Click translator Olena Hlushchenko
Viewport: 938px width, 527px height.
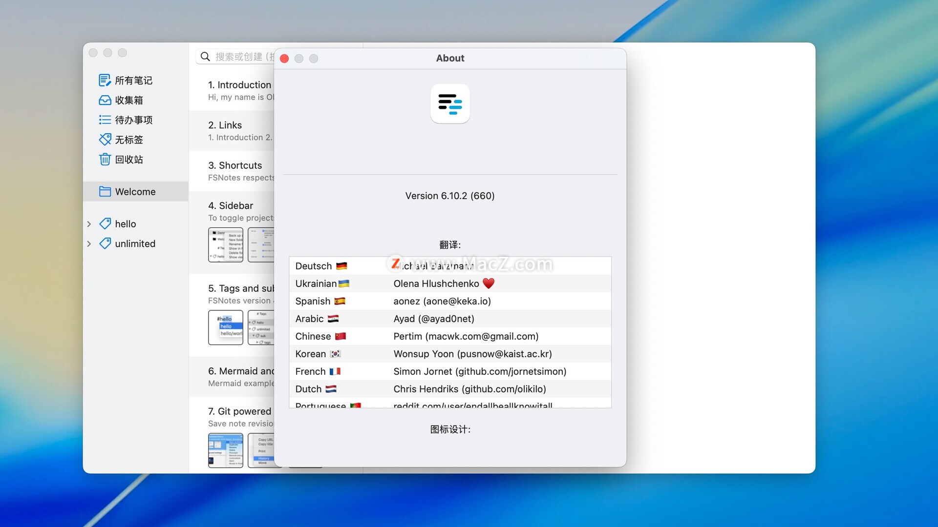436,284
